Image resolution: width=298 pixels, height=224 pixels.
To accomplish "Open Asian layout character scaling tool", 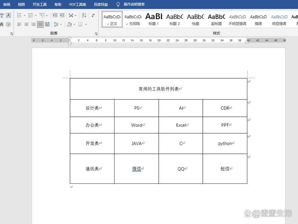I will [71, 15].
